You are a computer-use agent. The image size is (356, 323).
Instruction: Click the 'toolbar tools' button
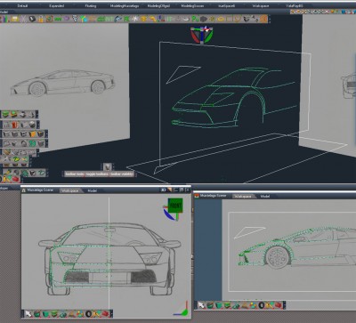click(x=75, y=174)
